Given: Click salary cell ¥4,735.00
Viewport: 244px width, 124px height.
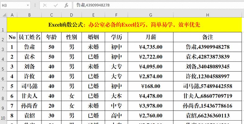Looking at the screenshot, I should 150,47.
